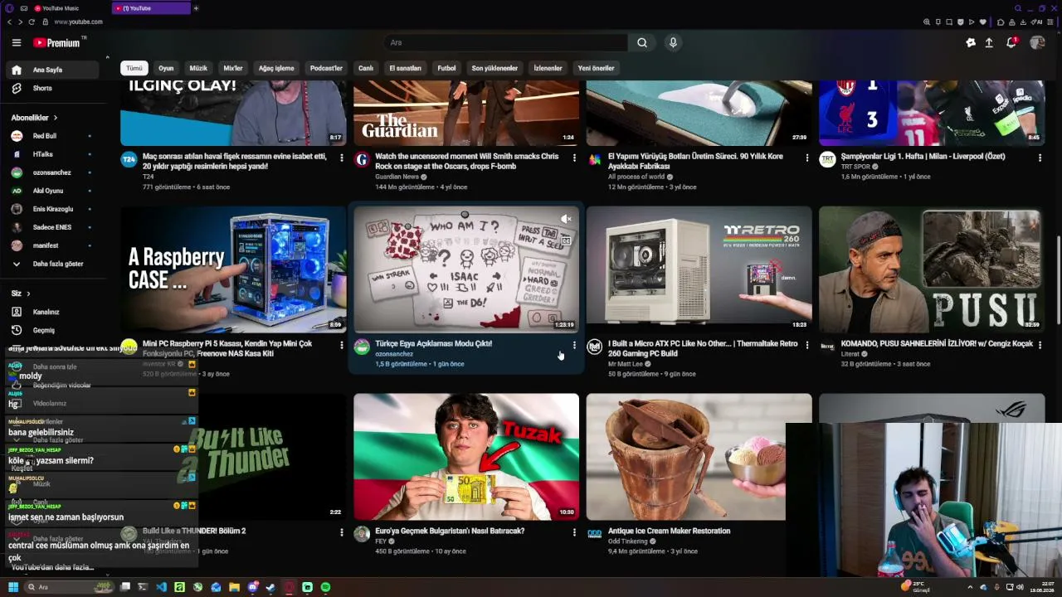The image size is (1062, 597).
Task: Go back in the browser
Action: pos(9,22)
